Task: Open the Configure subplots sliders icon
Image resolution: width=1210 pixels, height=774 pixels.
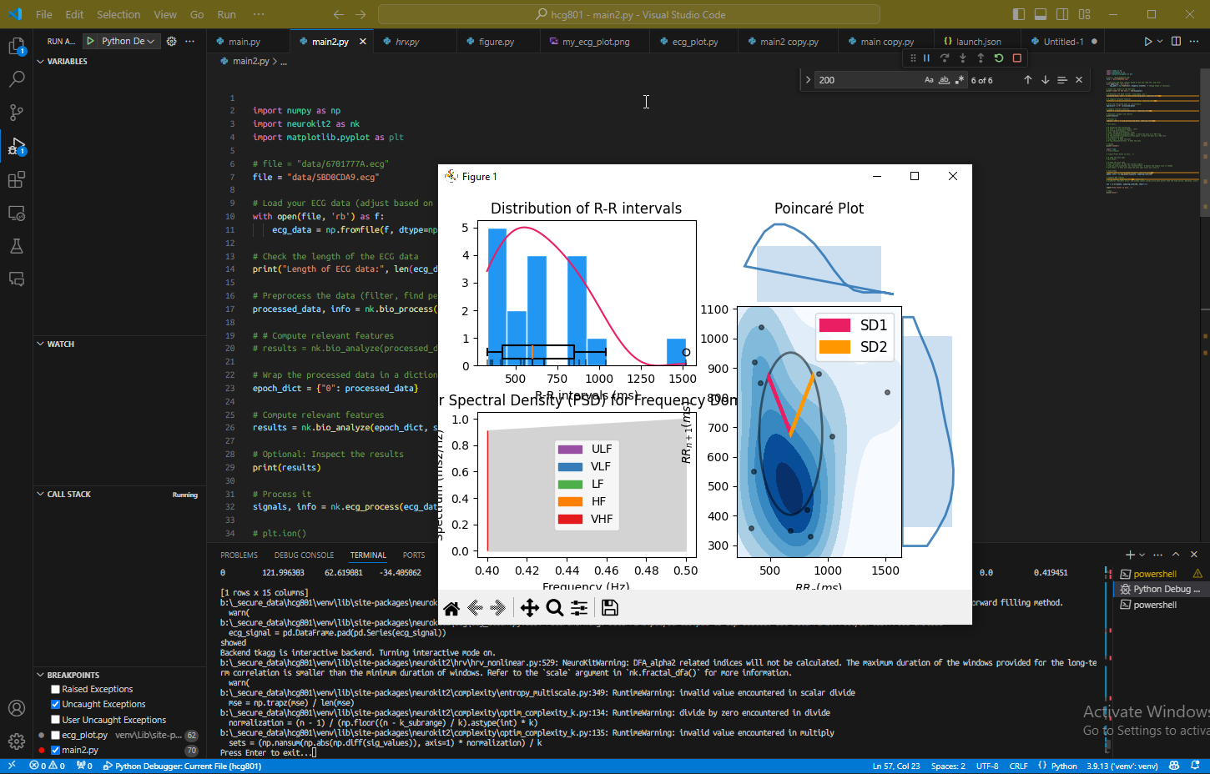Action: (x=579, y=608)
